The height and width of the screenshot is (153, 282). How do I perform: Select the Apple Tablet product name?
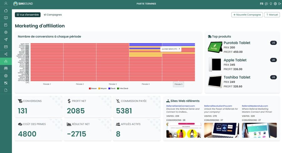coord(235,60)
